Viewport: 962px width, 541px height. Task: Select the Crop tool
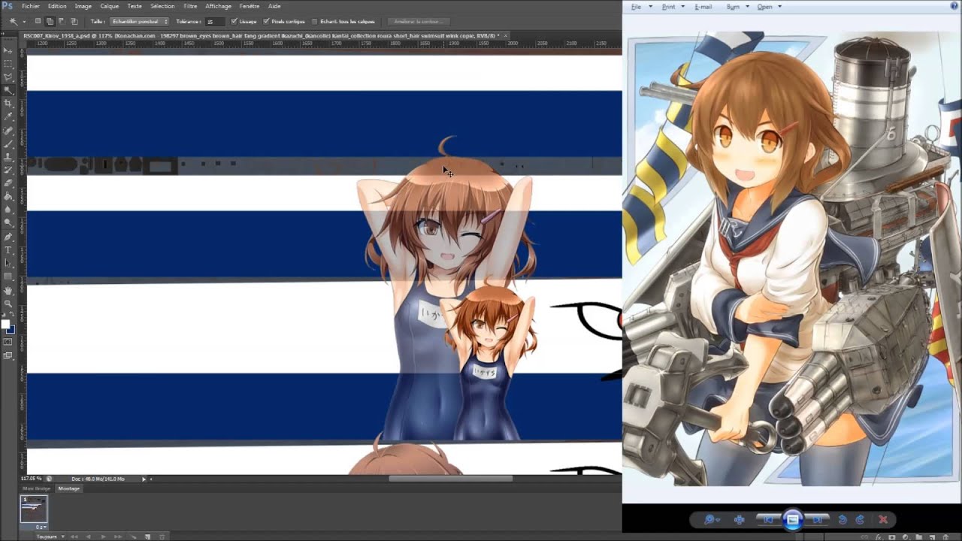(x=8, y=103)
